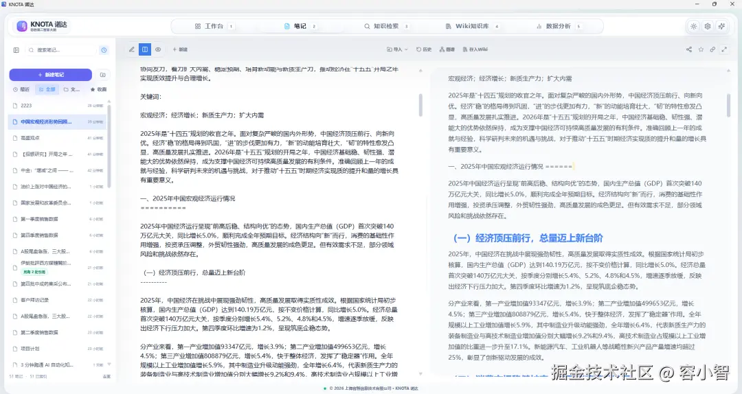
Task: Filter notes by 收藏 favorites
Action: pos(98,89)
